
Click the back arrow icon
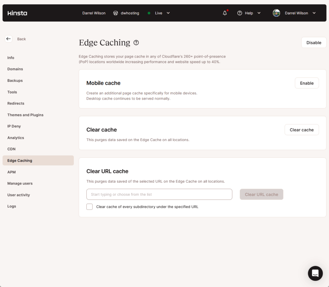[x=8, y=39]
